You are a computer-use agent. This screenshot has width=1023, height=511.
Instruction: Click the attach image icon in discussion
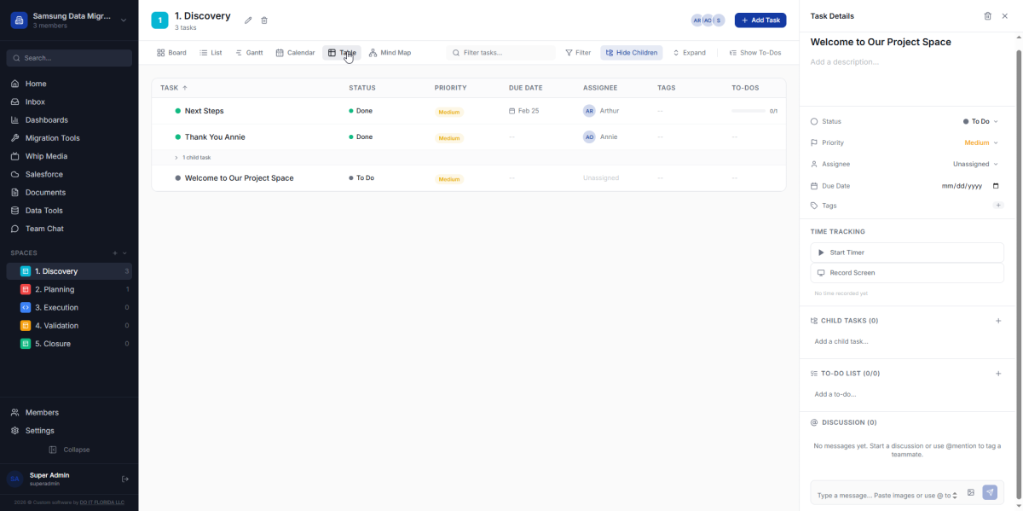pyautogui.click(x=970, y=492)
